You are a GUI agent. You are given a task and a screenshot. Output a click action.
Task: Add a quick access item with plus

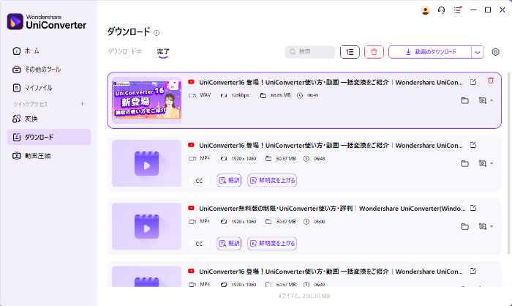[82, 104]
